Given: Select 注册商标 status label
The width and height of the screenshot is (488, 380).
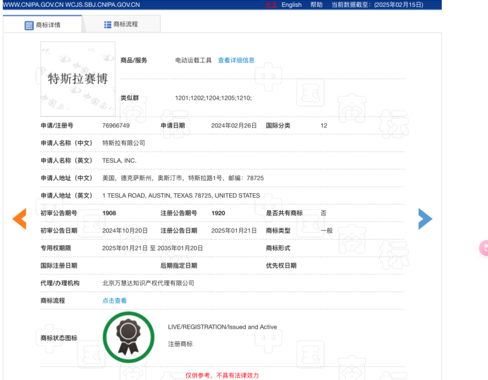Looking at the screenshot, I should (x=180, y=344).
